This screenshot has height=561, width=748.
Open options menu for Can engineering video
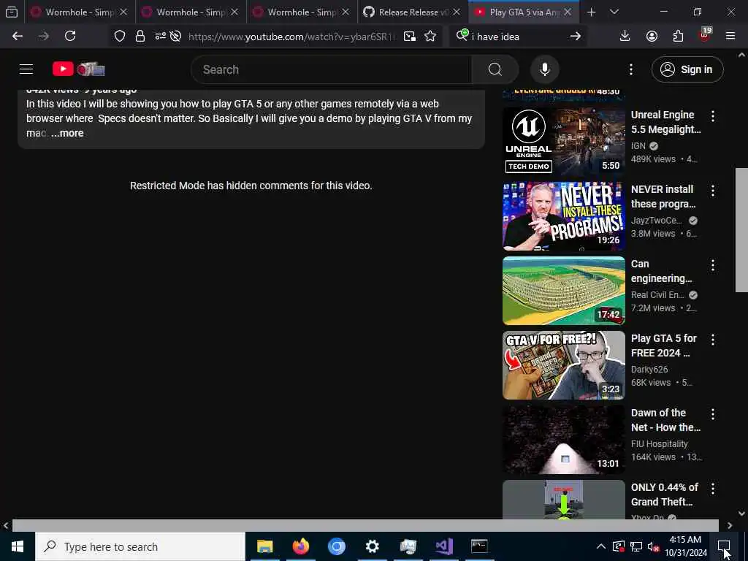(713, 264)
